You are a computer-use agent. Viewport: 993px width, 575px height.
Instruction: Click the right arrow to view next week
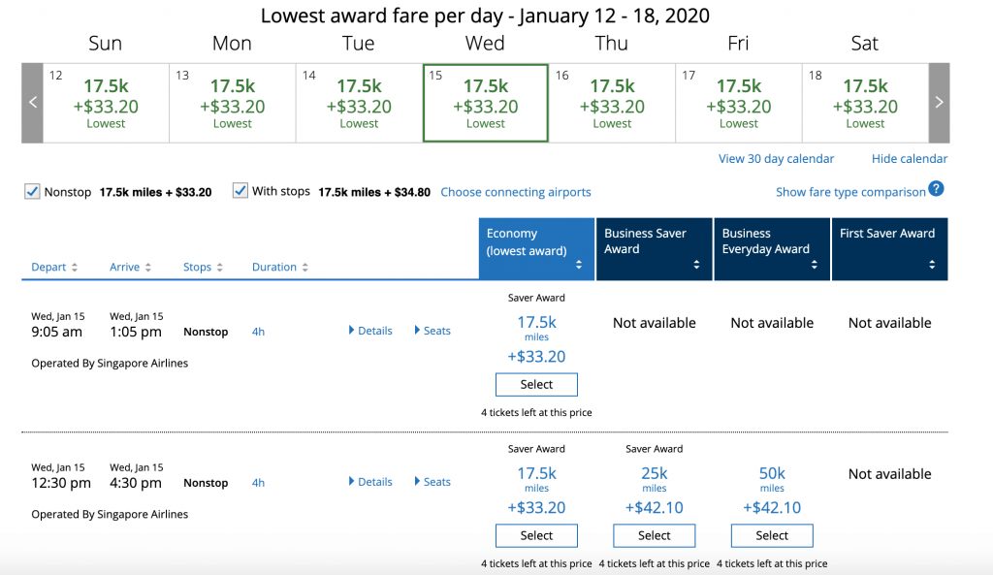938,101
